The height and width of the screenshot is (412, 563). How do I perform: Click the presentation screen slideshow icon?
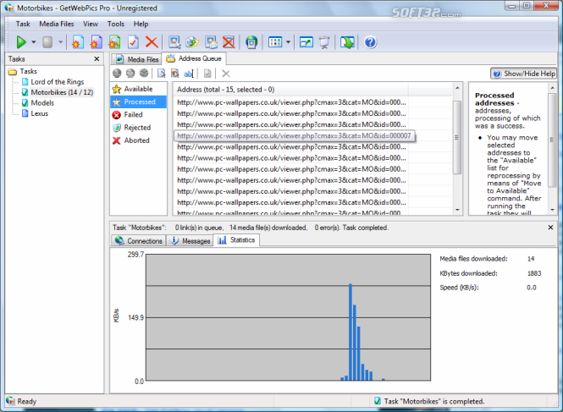pos(324,42)
